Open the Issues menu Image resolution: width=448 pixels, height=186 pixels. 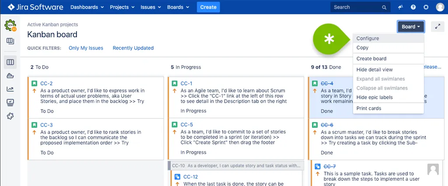(150, 7)
